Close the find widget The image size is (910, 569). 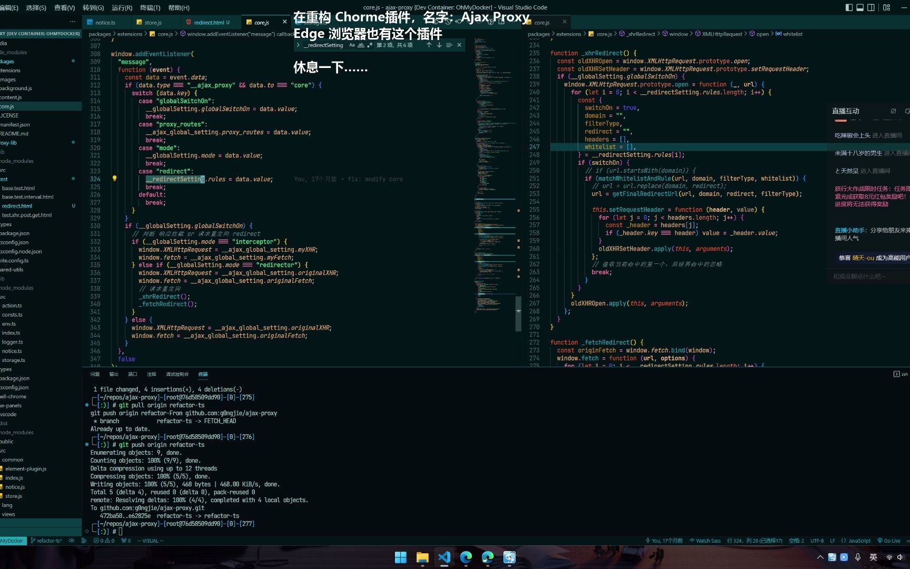tap(459, 45)
